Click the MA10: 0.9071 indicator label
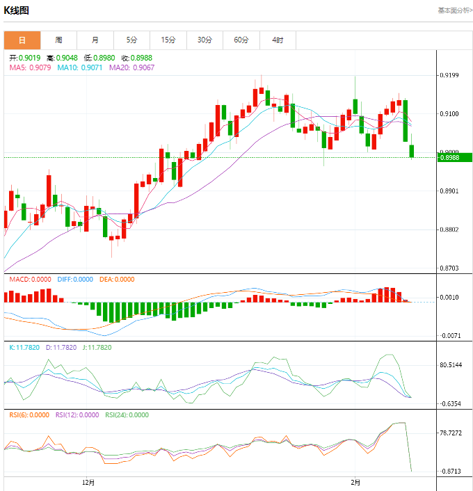This screenshot has height=491, width=473. tap(80, 67)
